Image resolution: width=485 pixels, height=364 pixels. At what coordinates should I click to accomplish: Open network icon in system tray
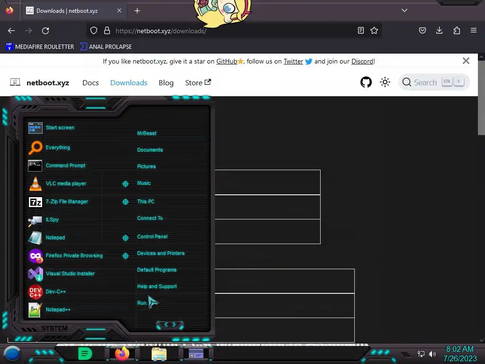[421, 354]
